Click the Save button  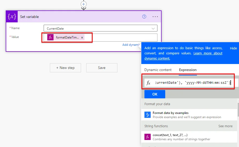coord(102,68)
